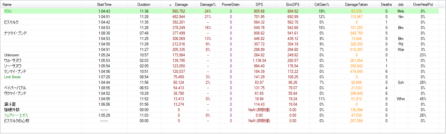Click the sort arrow beside Damage header
This screenshot has width=446, height=134.
coord(170,5)
